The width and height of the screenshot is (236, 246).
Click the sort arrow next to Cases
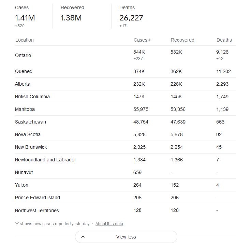(149, 40)
